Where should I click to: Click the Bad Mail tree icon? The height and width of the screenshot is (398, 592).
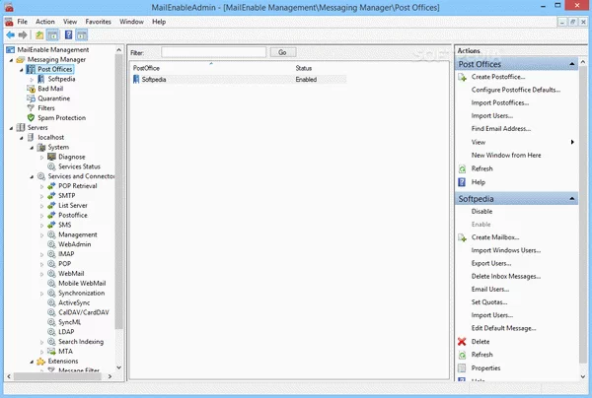click(x=31, y=89)
